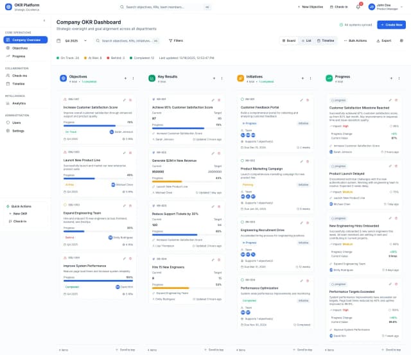This screenshot has height=355, width=411.
Task: Go to Analytics in the sidebar
Action: coord(19,103)
